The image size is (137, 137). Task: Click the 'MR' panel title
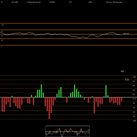point(122,71)
